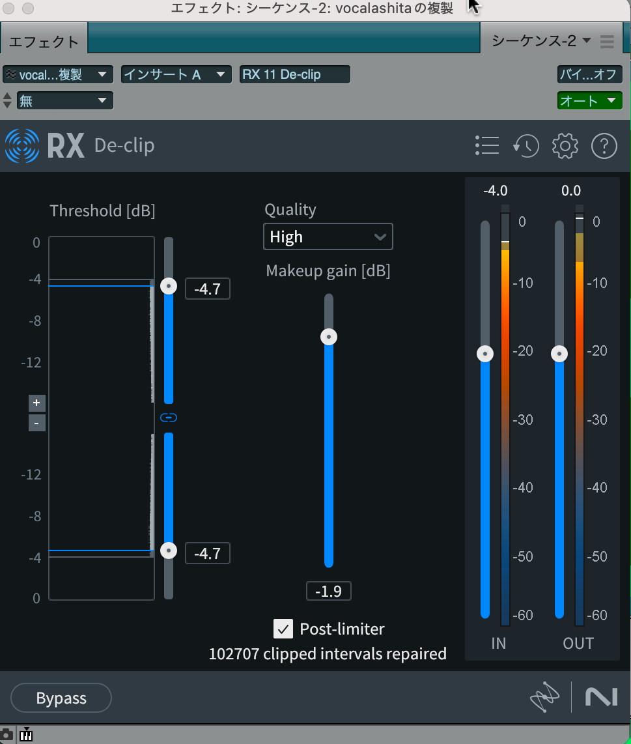This screenshot has width=631, height=744.
Task: Open the help question mark icon
Action: click(x=604, y=146)
